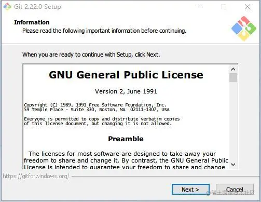Image resolution: width=261 pixels, height=202 pixels.
Task: Click 'When you are ready to continue' text
Action: (91, 55)
